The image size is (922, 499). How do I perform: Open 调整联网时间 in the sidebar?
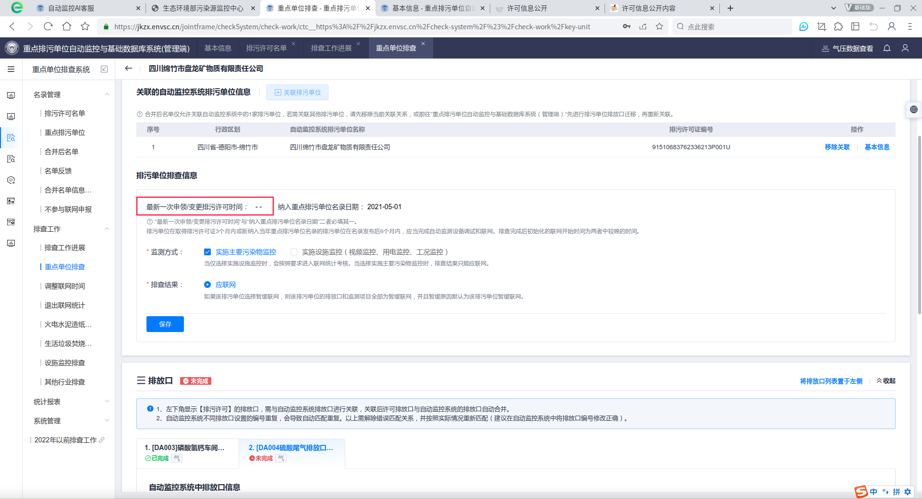click(x=65, y=286)
